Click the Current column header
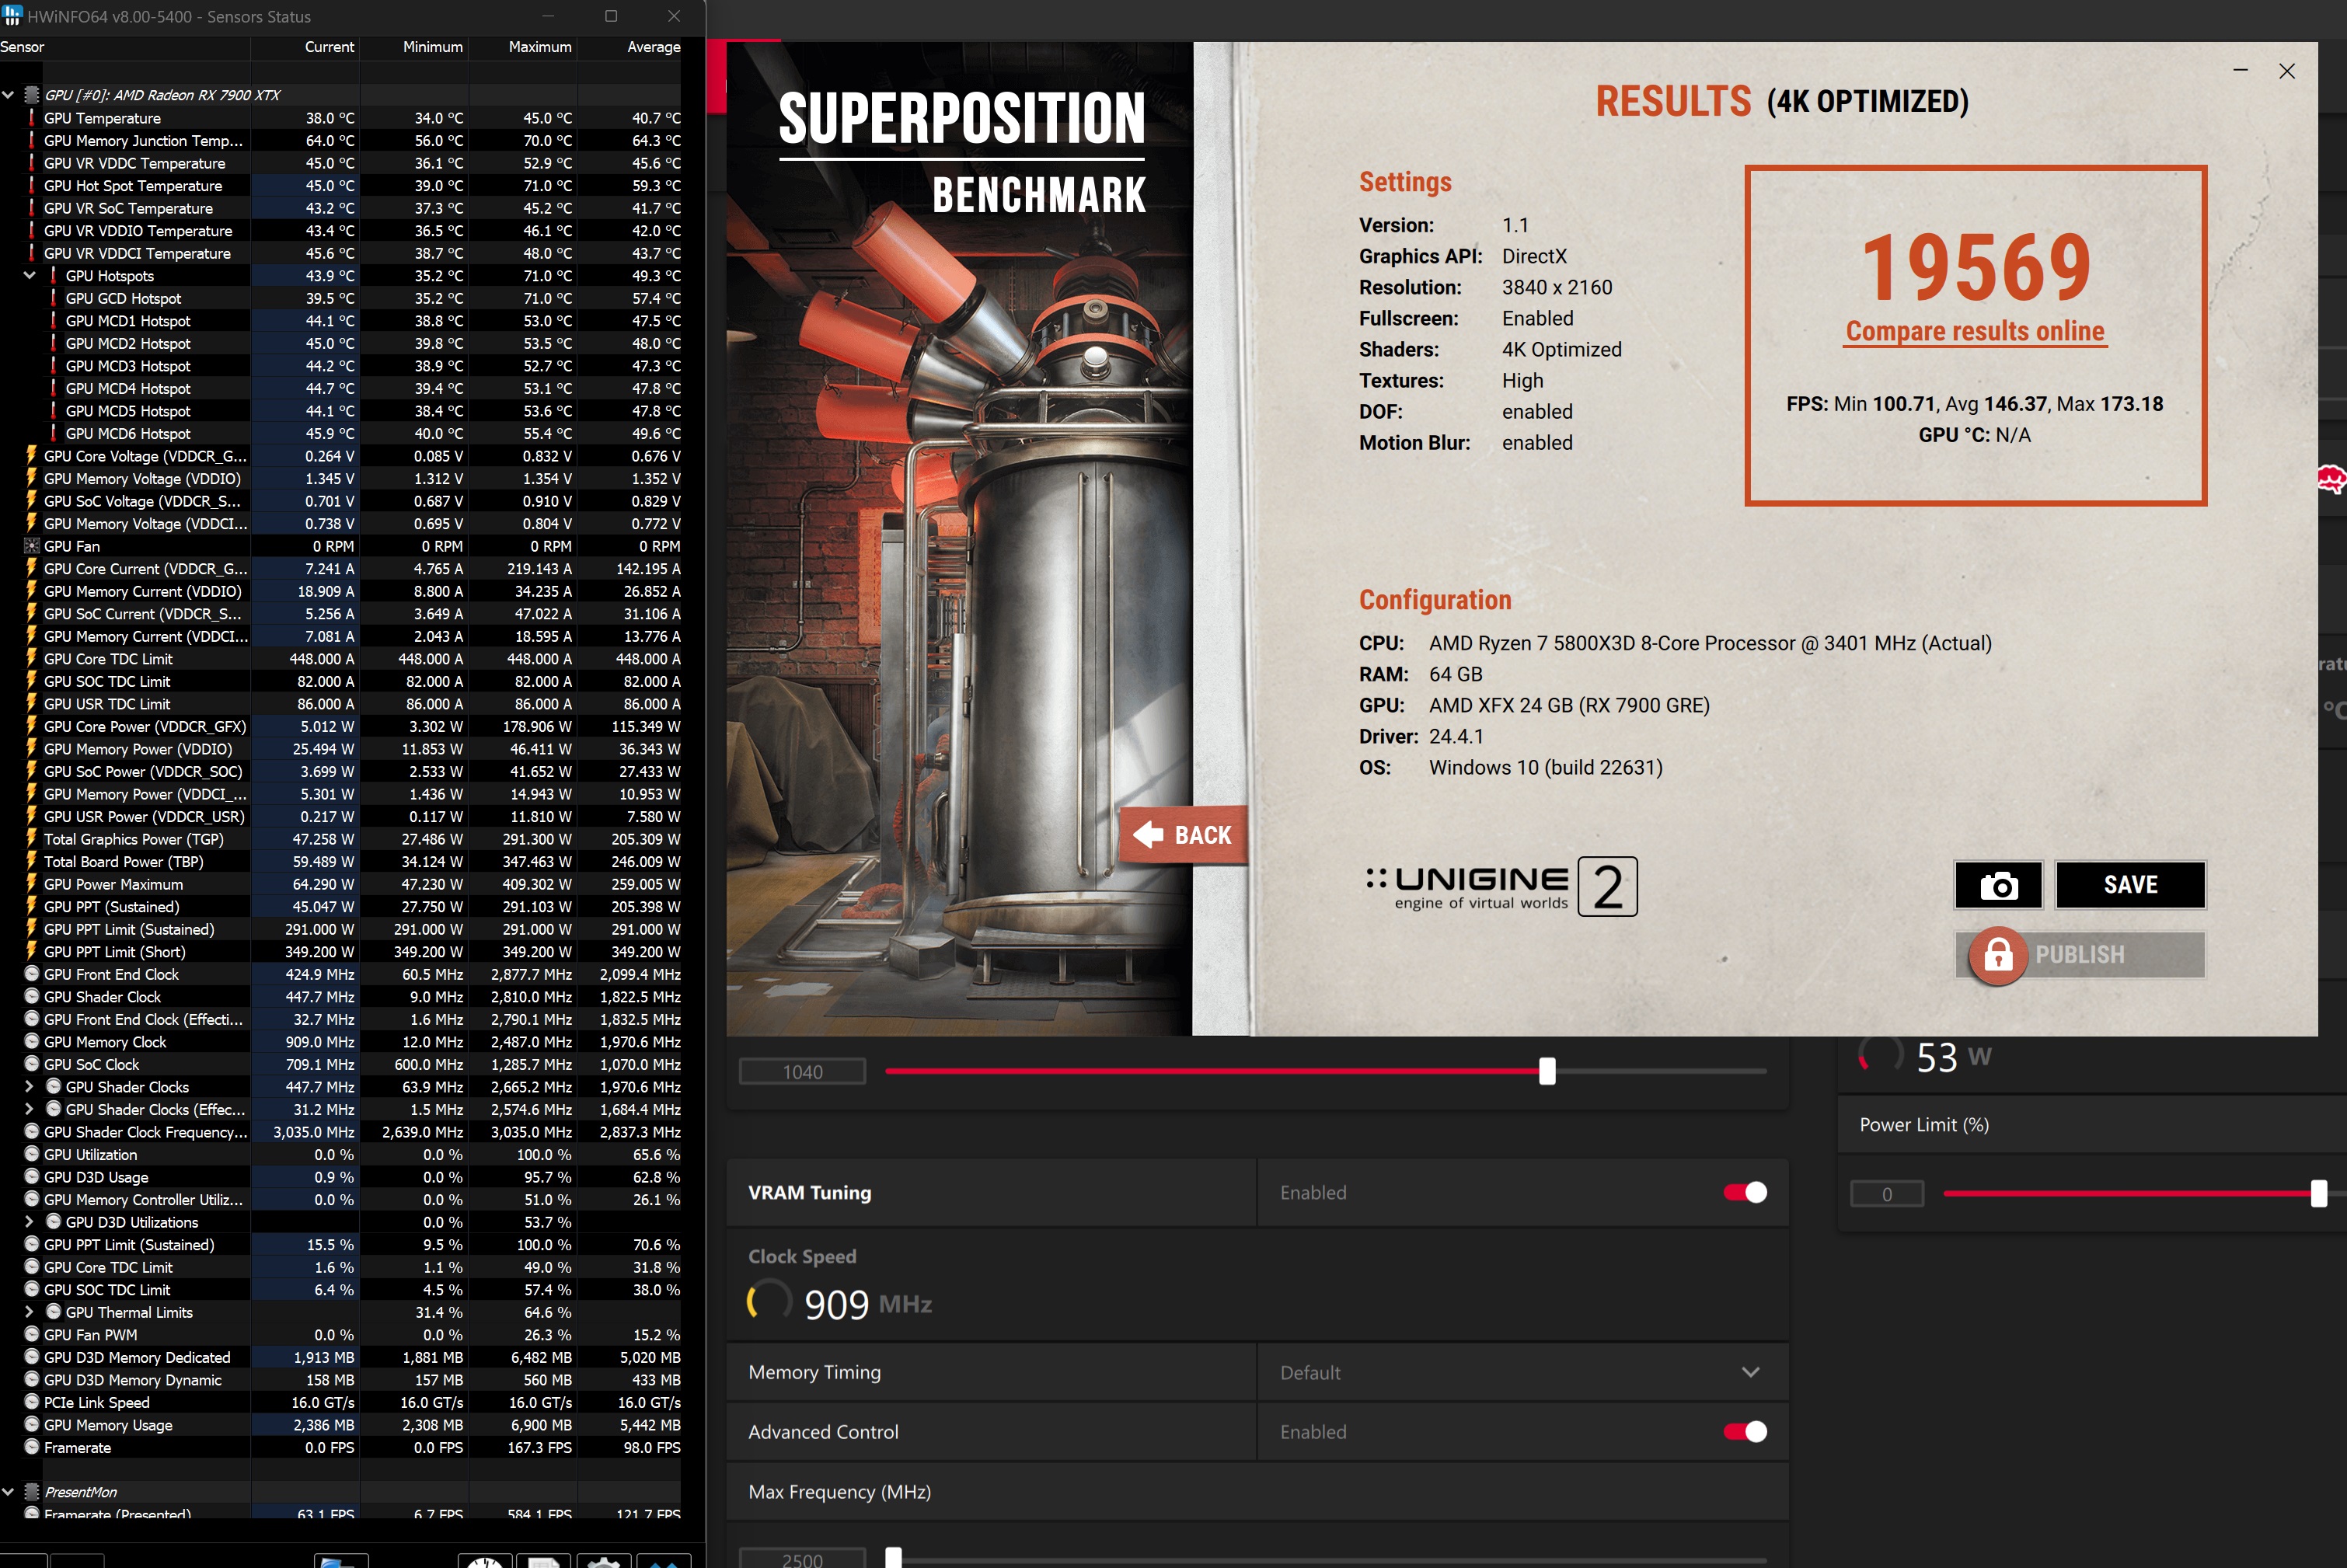 305,47
